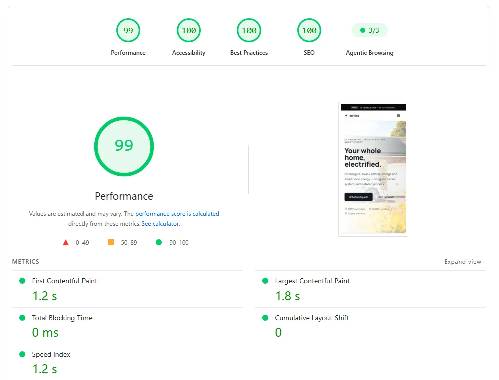This screenshot has width=499, height=380.
Task: Click the Cumulative Layout Shift green status dot
Action: (x=265, y=318)
